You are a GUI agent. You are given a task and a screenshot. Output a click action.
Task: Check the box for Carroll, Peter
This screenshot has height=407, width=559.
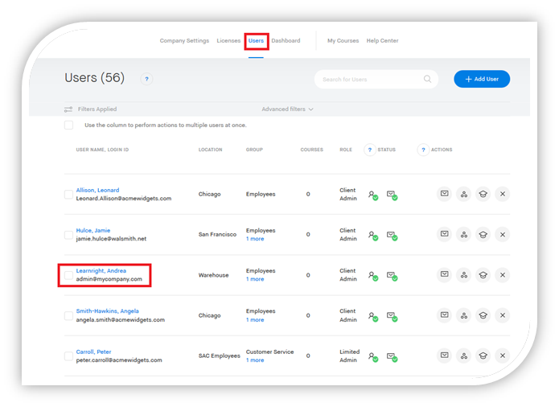[68, 356]
